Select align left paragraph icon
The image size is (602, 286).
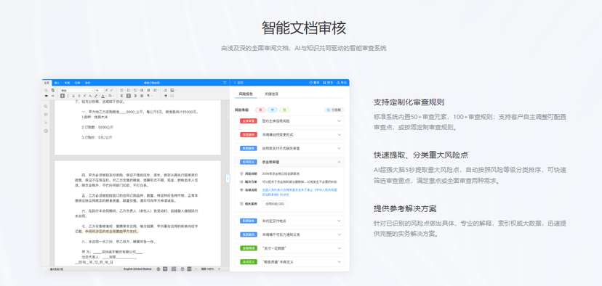tap(122, 96)
